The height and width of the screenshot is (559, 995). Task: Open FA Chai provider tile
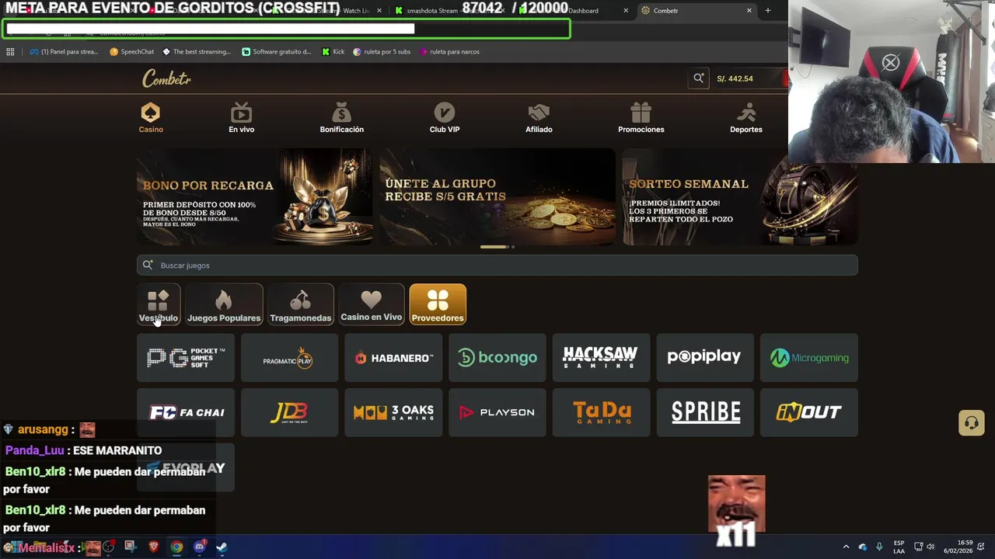pyautogui.click(x=186, y=412)
